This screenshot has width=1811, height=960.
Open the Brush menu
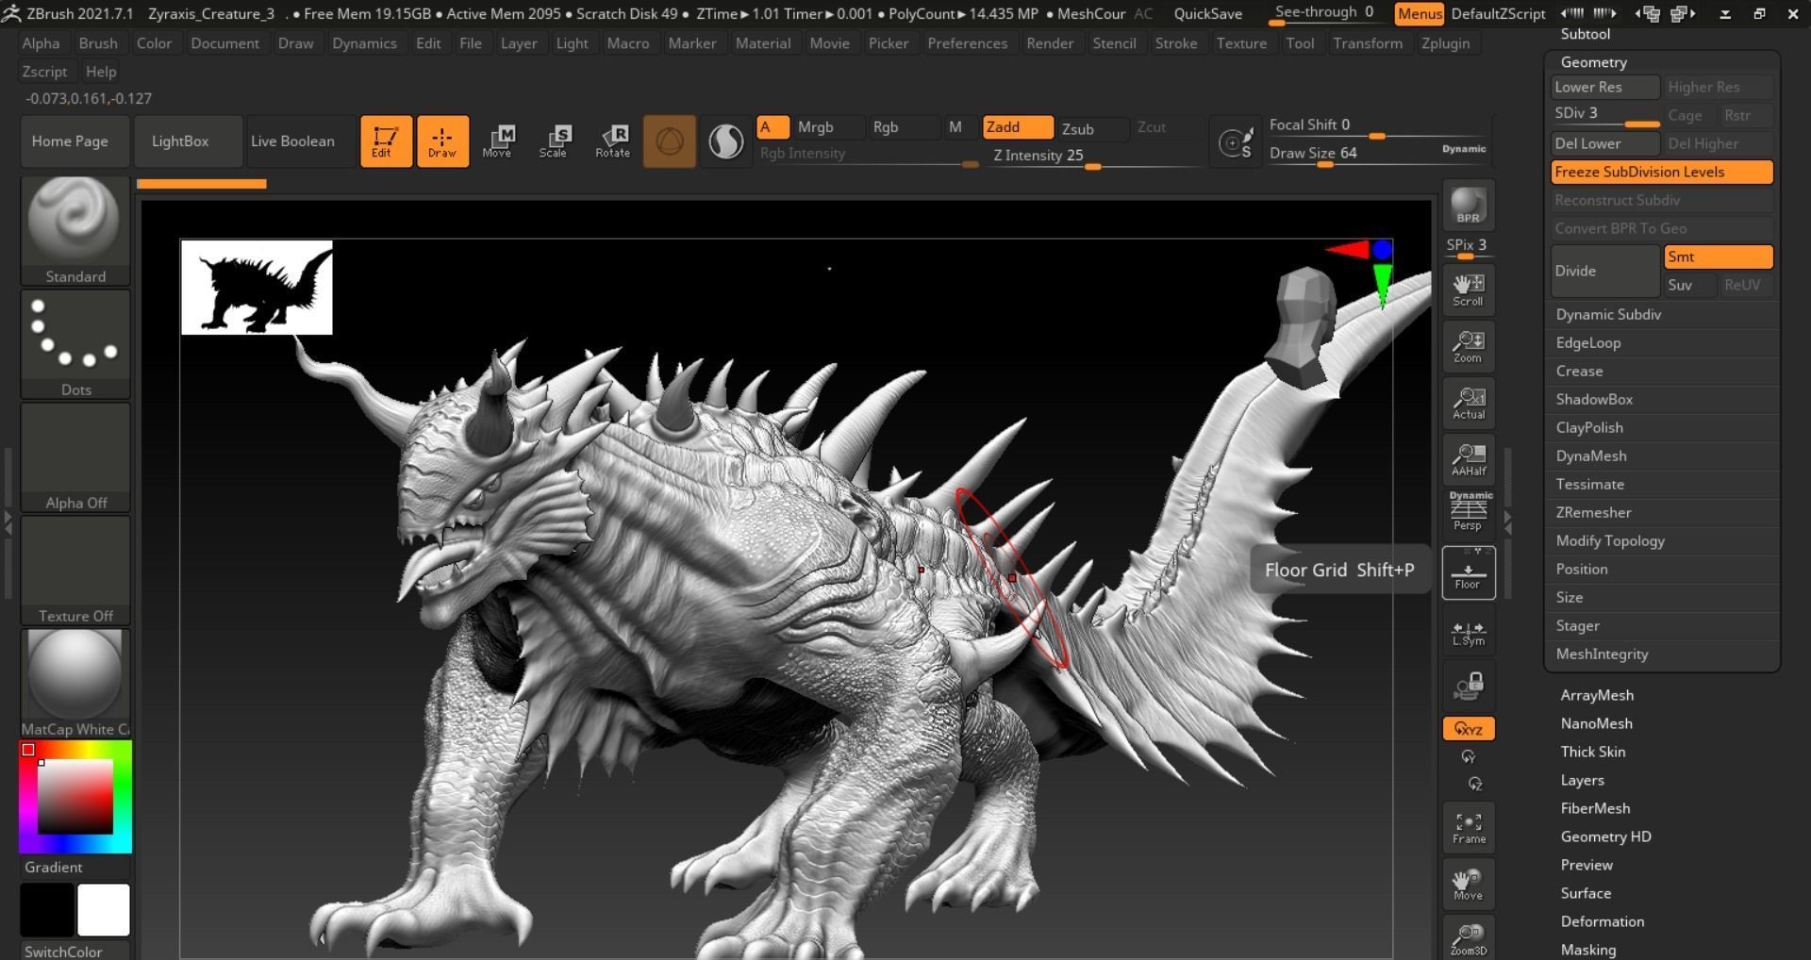[x=98, y=43]
